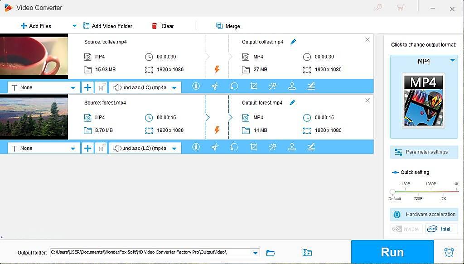464x264 pixels.
Task: Merge the videos
Action: pos(228,26)
